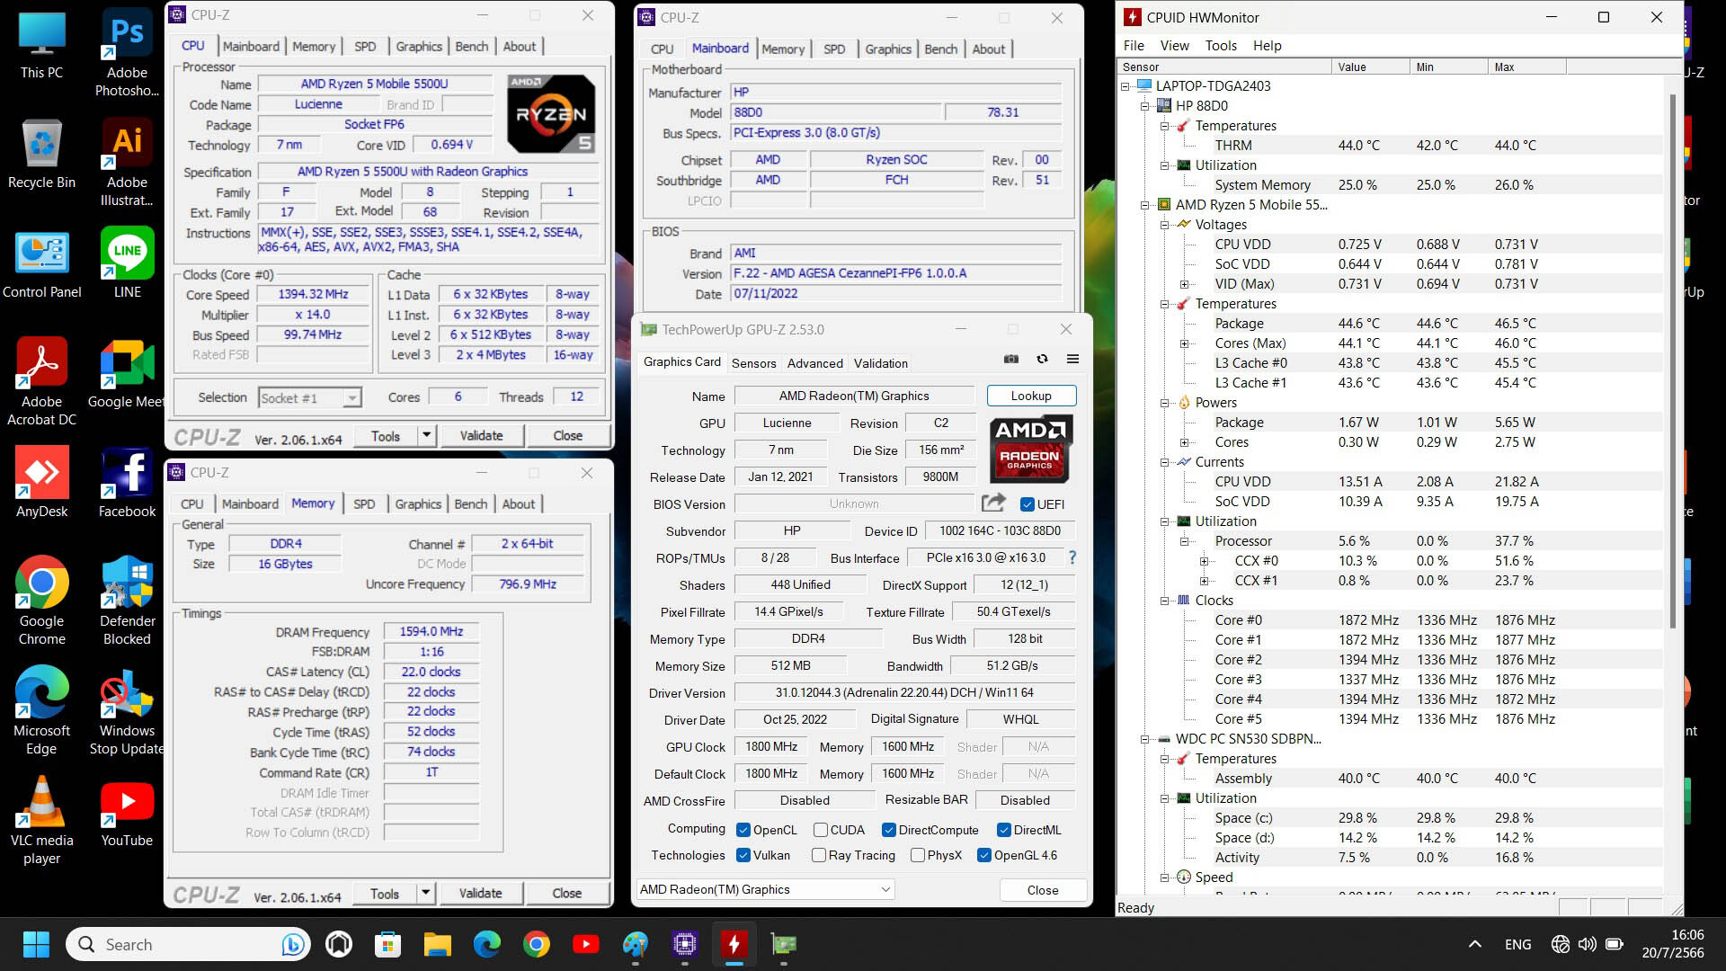Open the Windows Start menu
Viewport: 1726px width, 971px height.
(x=36, y=944)
